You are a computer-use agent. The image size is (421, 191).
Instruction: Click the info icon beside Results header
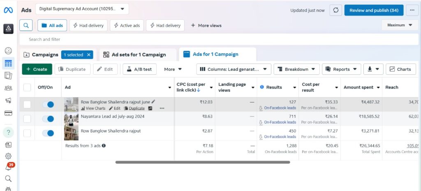tap(262, 87)
